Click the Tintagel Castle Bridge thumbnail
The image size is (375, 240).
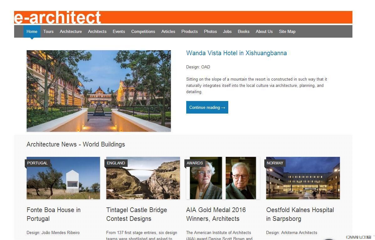pyautogui.click(x=143, y=178)
